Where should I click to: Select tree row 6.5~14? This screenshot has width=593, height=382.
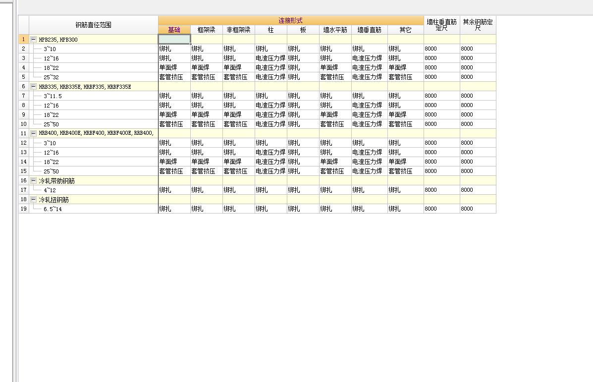point(53,209)
